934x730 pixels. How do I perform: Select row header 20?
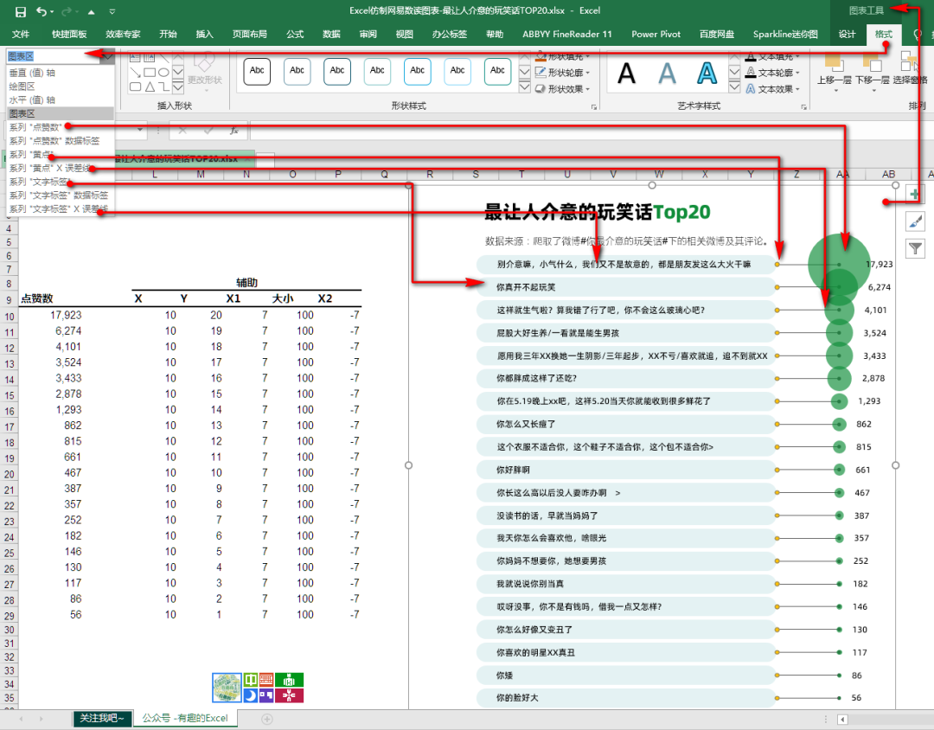(x=9, y=474)
